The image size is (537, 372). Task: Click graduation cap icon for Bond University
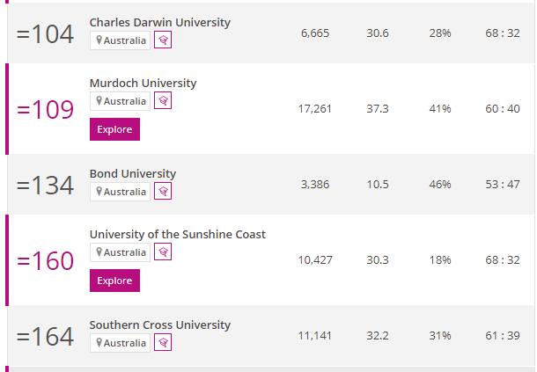[x=163, y=192]
